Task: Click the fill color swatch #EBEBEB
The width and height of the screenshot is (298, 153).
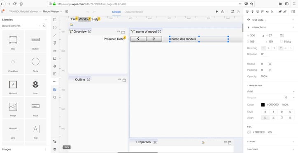Action: [249, 133]
